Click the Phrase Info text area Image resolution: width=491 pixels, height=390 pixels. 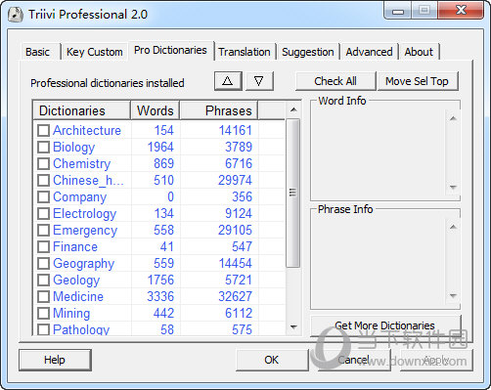[x=379, y=261]
